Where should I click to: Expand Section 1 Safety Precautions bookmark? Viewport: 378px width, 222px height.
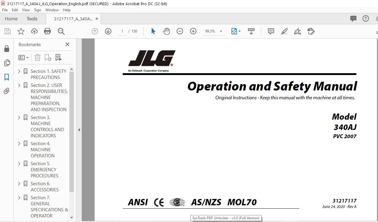19,71
